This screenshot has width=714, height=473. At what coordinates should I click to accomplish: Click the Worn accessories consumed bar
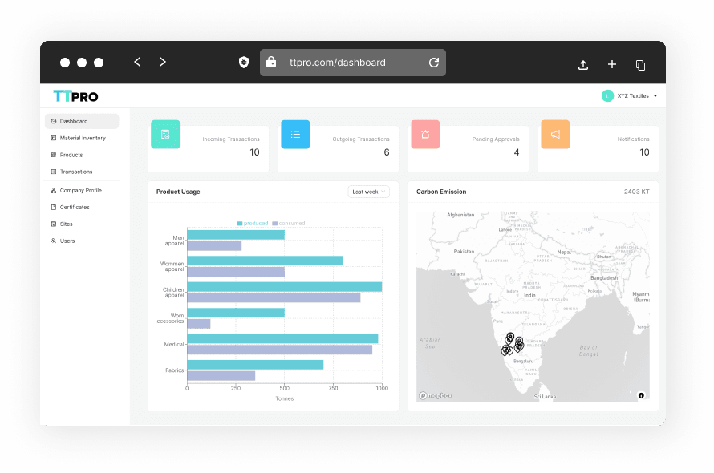click(x=198, y=324)
